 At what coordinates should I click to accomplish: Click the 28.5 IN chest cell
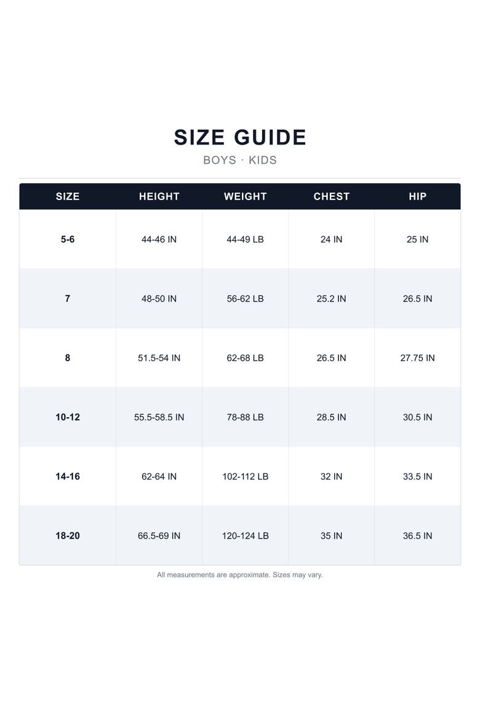(x=331, y=417)
